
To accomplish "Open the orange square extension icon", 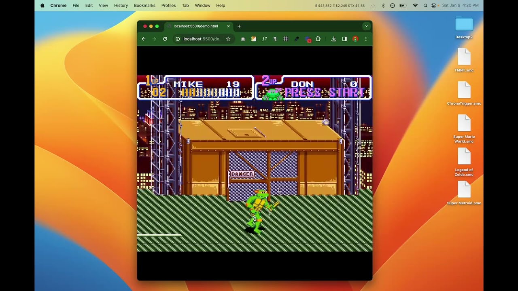I will click(x=254, y=39).
